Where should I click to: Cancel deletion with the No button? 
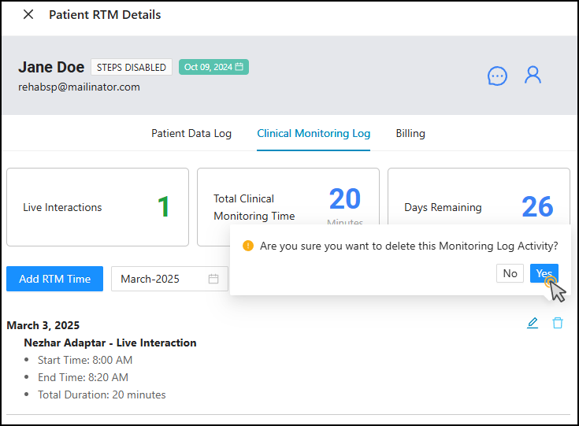[510, 273]
